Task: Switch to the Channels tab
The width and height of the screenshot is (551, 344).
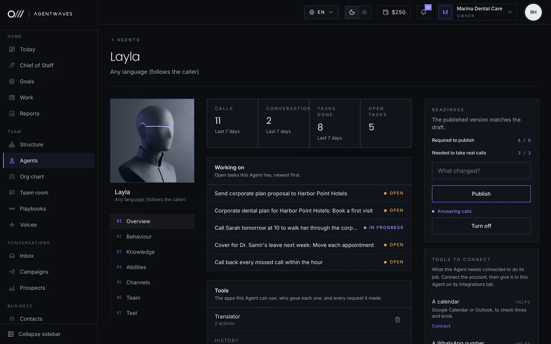Action: [152, 283]
